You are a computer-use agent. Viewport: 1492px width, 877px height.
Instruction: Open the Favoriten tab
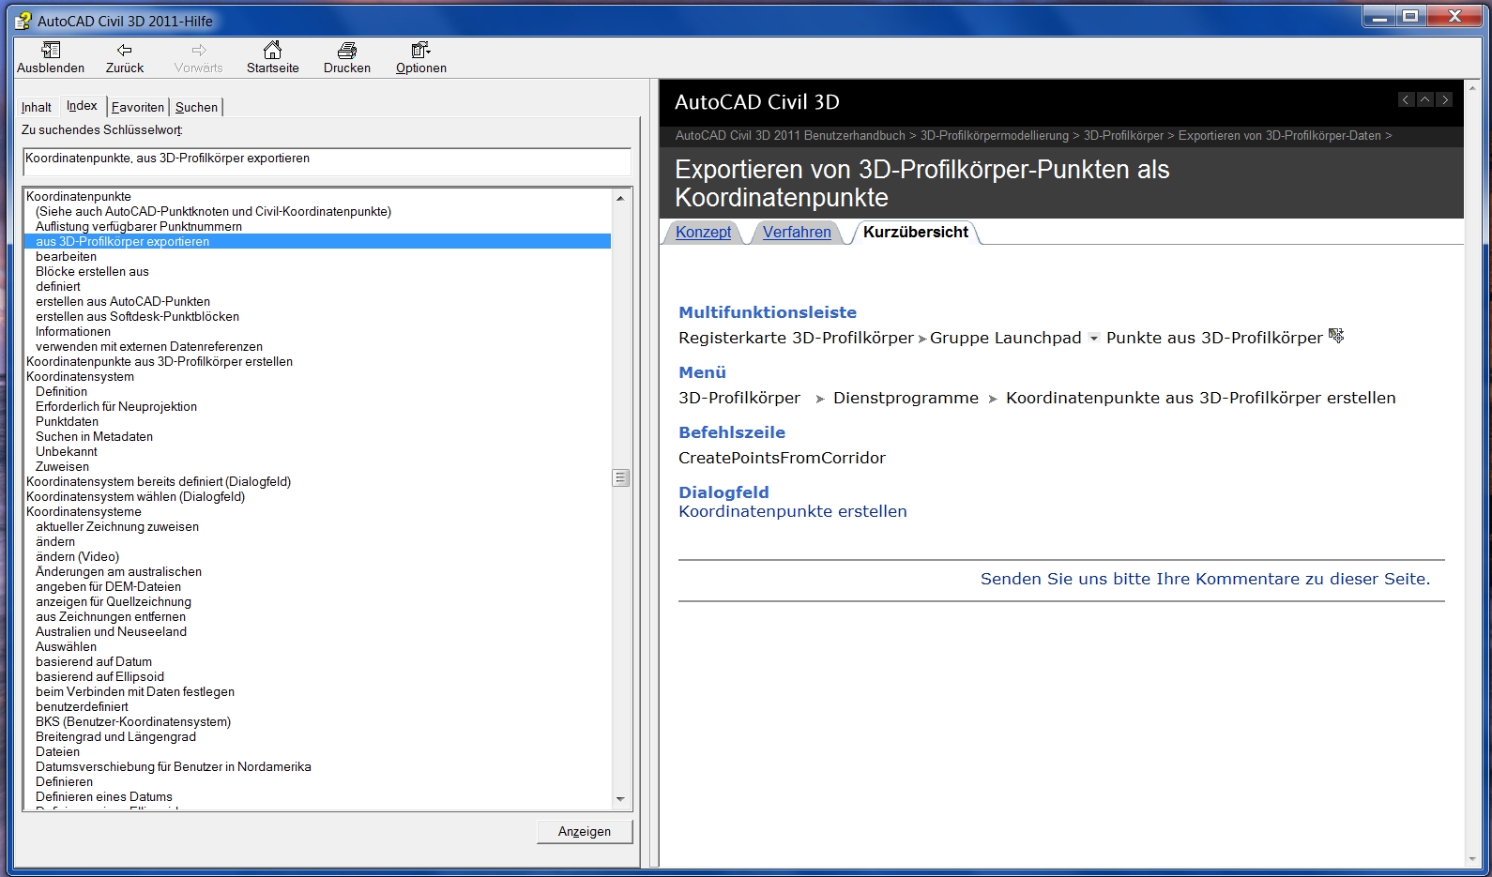point(138,107)
